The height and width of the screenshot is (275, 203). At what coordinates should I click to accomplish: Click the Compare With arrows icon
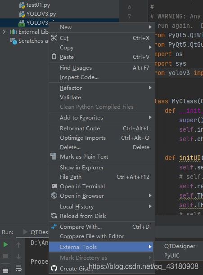pos(54,226)
